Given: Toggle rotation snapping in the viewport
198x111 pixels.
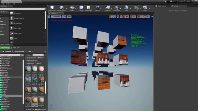Looking at the screenshot, I should click(131, 17).
